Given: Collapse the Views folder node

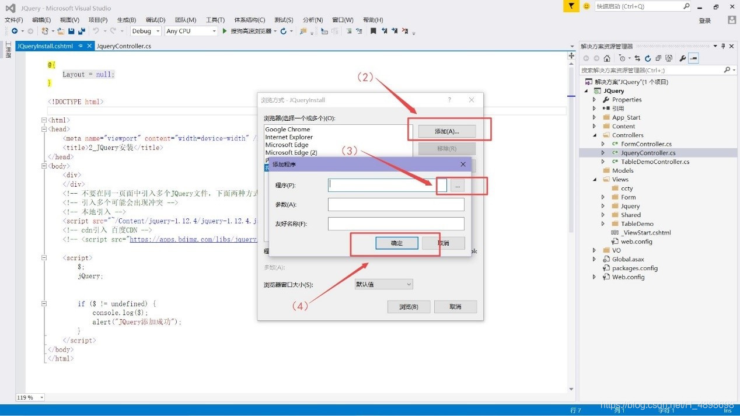Looking at the screenshot, I should pos(595,180).
